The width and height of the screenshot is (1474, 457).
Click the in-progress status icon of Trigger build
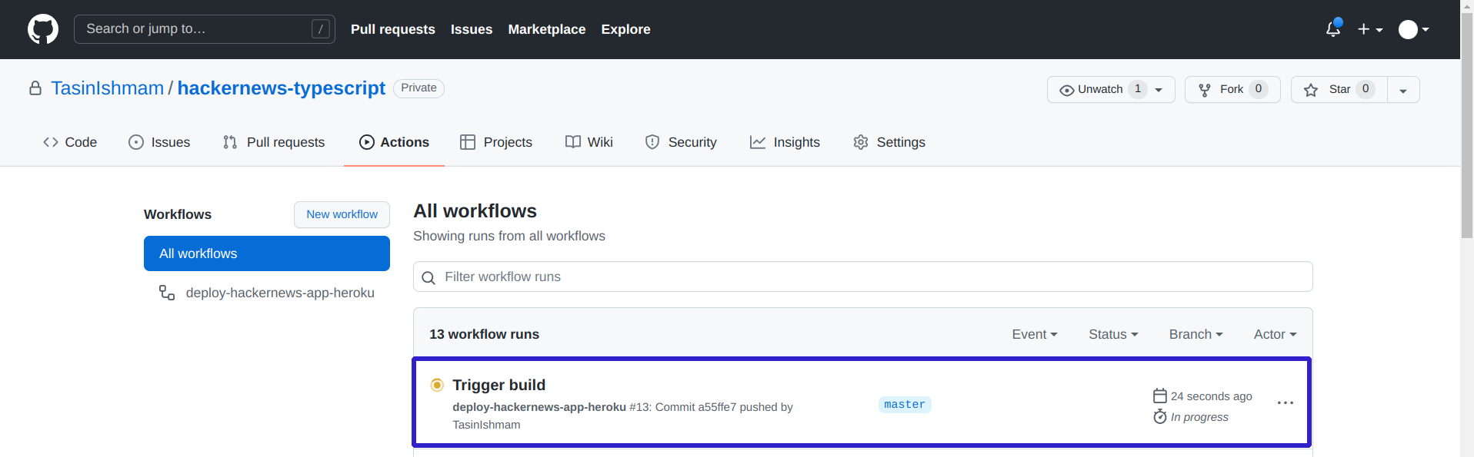pos(437,385)
